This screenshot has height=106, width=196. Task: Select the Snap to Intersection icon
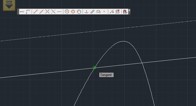[47, 12]
